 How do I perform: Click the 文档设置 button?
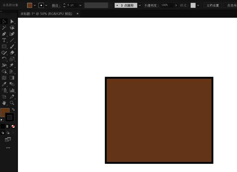click(213, 6)
